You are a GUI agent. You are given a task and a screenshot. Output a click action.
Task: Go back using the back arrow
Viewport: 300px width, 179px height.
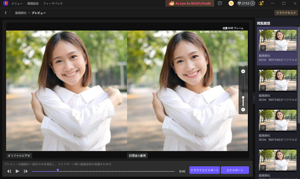point(6,13)
